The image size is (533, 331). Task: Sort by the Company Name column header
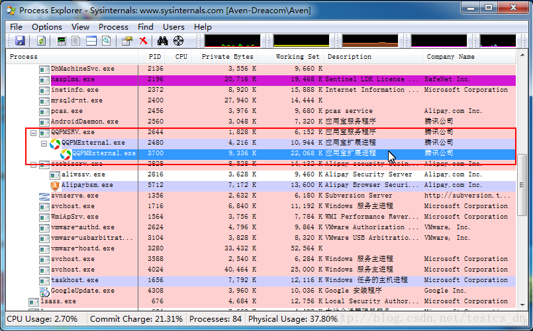pyautogui.click(x=469, y=57)
